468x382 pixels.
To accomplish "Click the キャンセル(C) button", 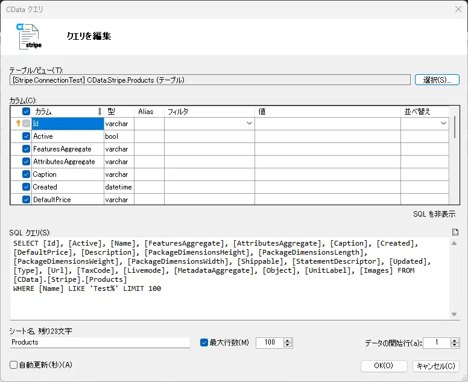I will click(436, 366).
